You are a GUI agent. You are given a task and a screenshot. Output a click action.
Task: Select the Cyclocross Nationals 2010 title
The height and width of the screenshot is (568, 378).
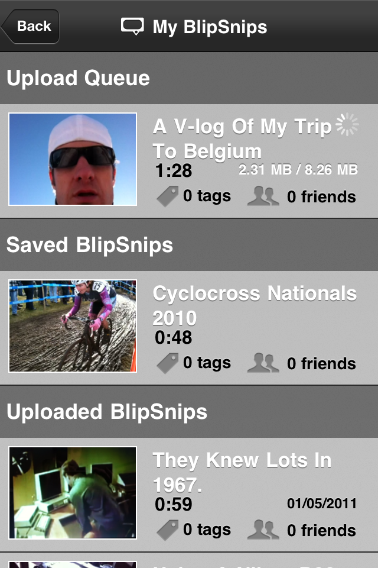click(x=255, y=305)
